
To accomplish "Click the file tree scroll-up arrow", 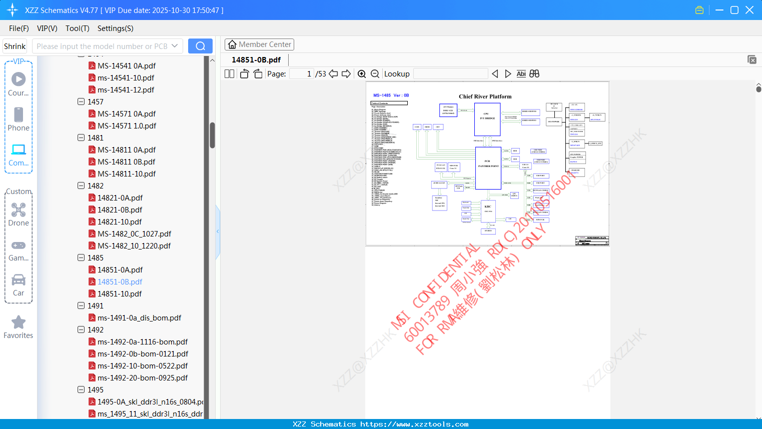I will [212, 60].
